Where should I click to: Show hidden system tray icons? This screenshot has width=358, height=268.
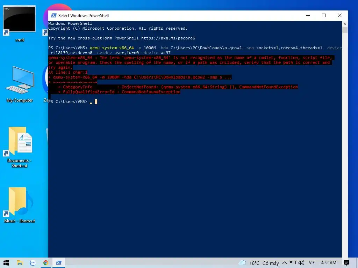click(x=285, y=263)
